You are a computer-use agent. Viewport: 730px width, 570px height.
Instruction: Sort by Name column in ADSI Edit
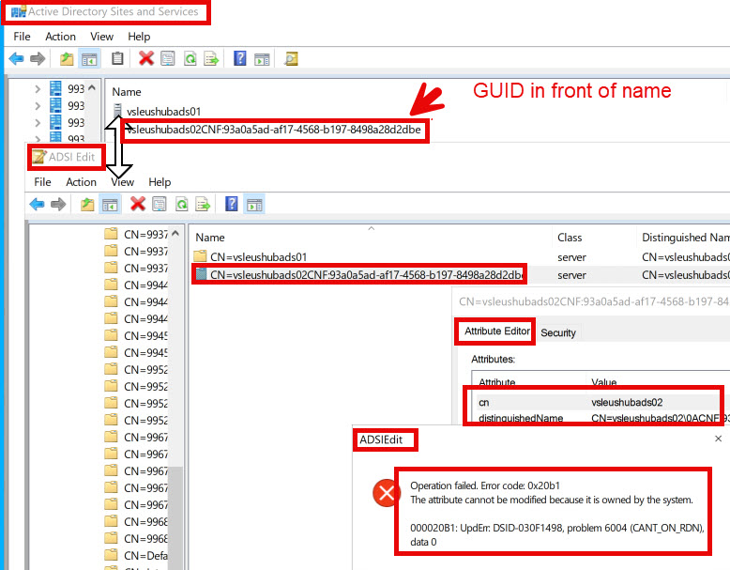[x=370, y=238]
